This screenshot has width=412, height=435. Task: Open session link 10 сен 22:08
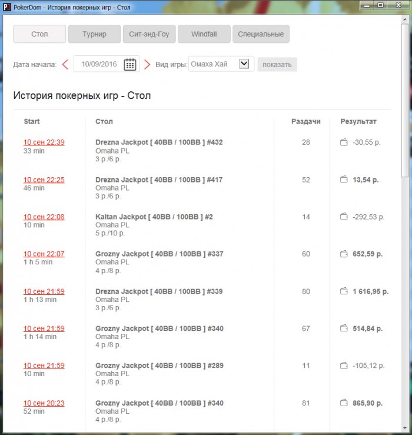tap(44, 217)
